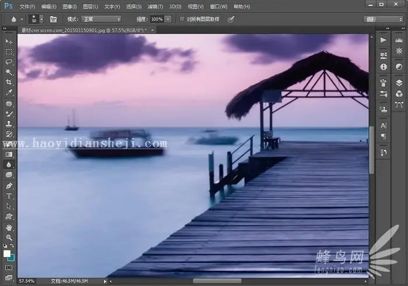Open the Info panel icon
Screen dimensions: 408x286
384,67
